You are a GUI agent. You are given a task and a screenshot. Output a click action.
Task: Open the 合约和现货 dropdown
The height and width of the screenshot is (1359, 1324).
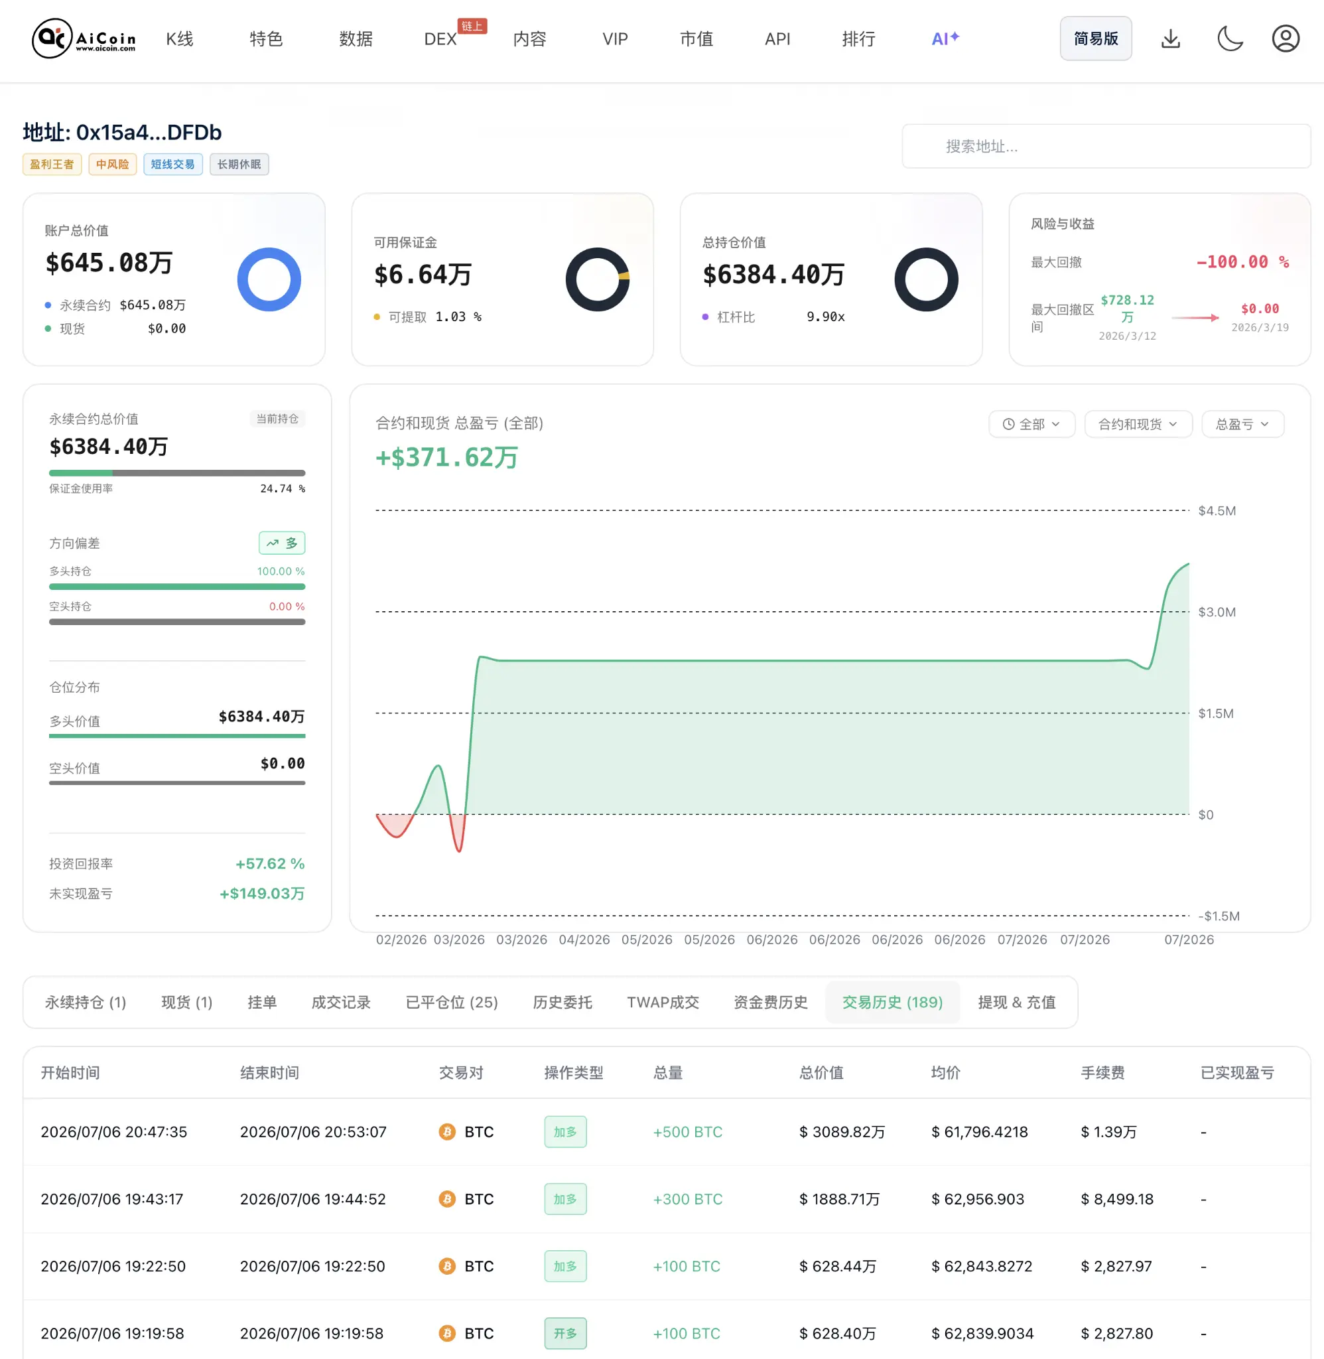tap(1138, 424)
